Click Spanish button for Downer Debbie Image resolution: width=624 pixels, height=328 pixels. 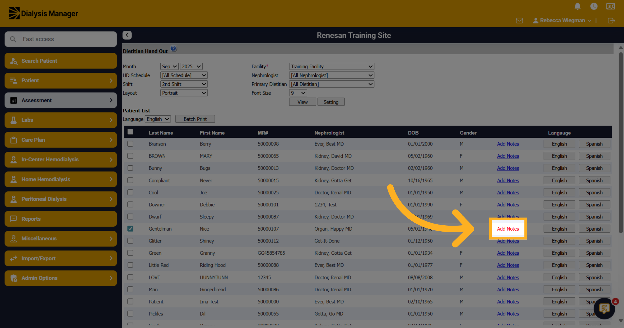pyautogui.click(x=594, y=205)
